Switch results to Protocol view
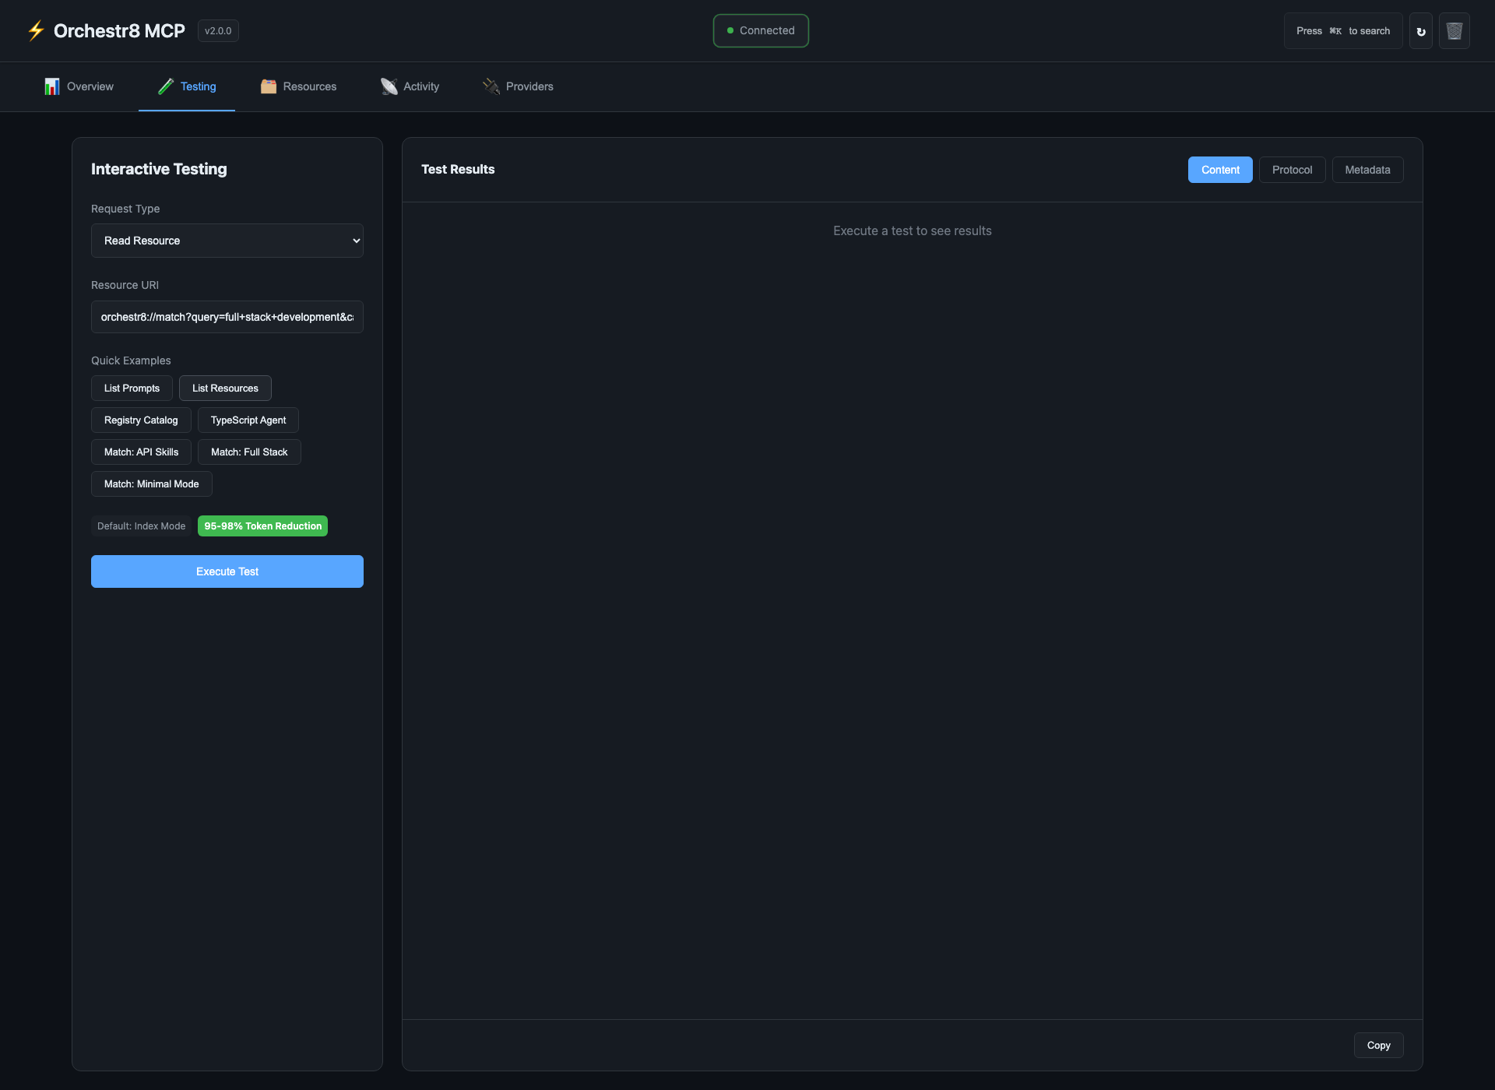The width and height of the screenshot is (1495, 1090). pyautogui.click(x=1293, y=170)
